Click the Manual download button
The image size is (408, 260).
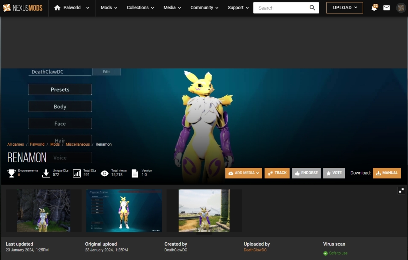click(387, 173)
